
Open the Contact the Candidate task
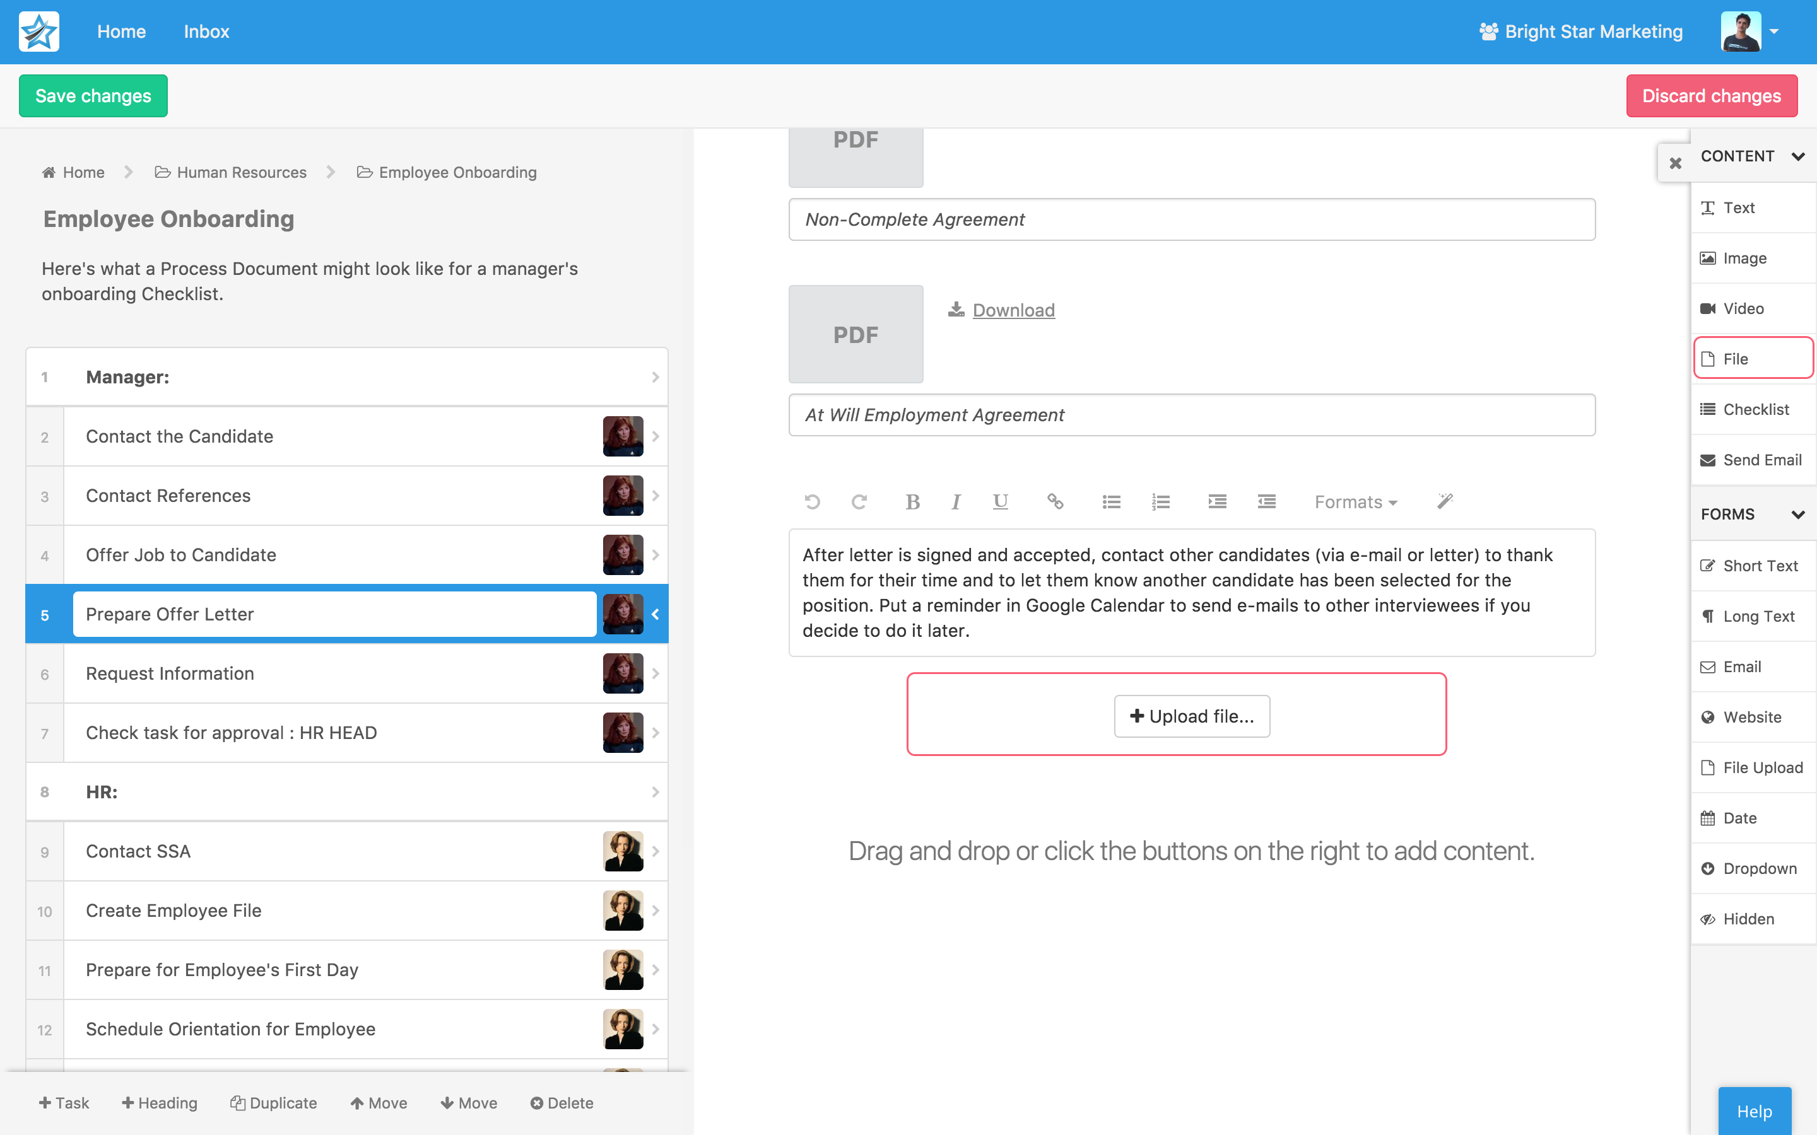click(x=346, y=436)
